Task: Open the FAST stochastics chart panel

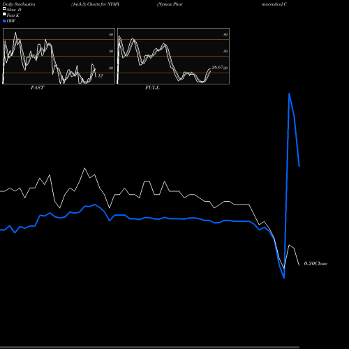Action: coord(59,56)
